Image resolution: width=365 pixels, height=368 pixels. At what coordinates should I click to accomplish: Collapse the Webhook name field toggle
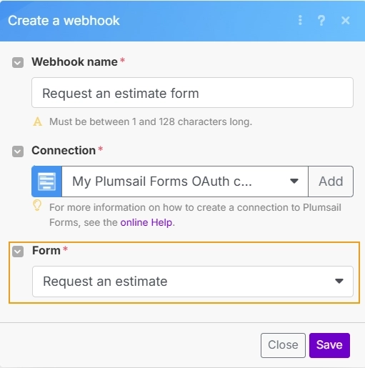tap(18, 63)
